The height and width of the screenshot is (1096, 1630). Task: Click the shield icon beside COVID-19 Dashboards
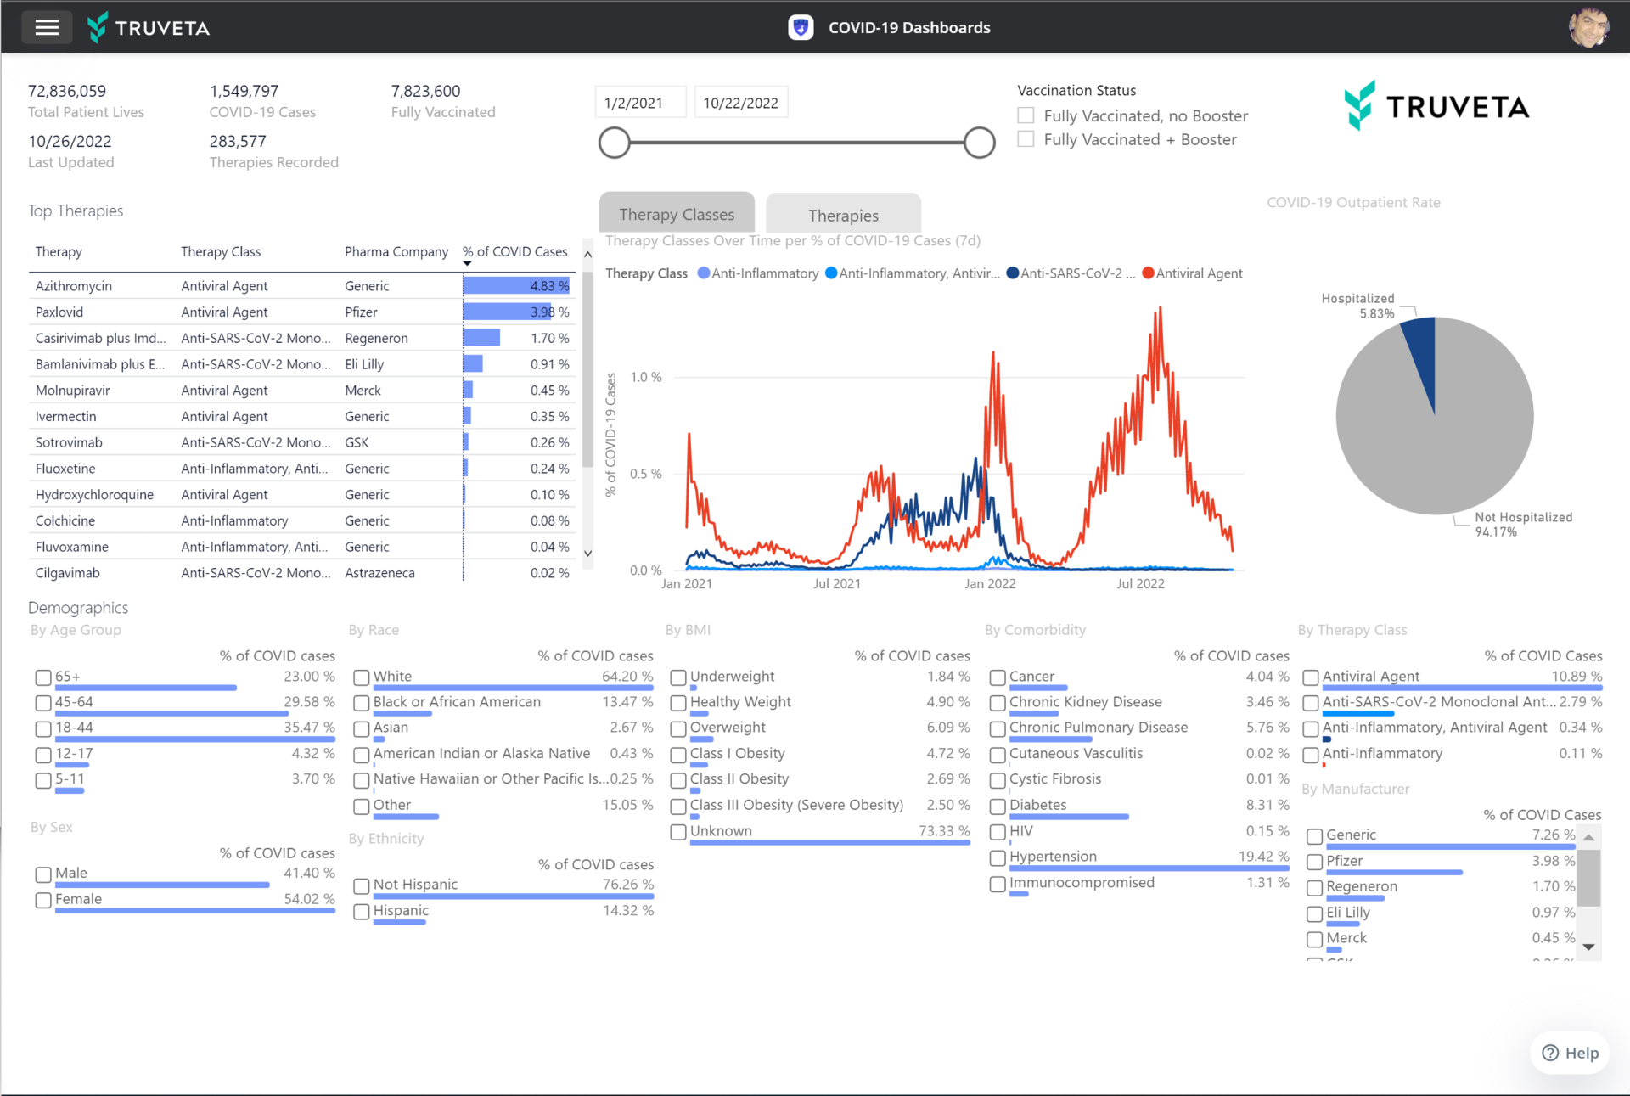(800, 27)
